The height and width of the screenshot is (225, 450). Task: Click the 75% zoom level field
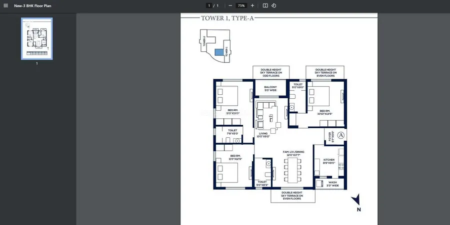click(x=241, y=5)
